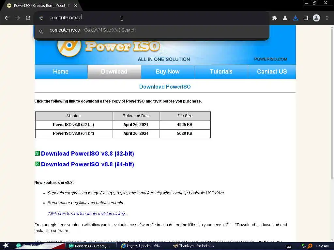Click the flask experiments icon in toolbar
The width and height of the screenshot is (334, 250).
(x=285, y=18)
